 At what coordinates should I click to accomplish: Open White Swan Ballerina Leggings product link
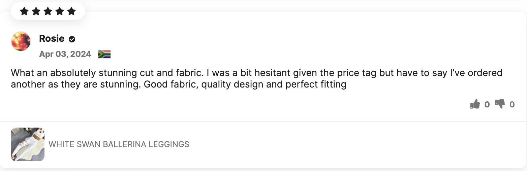point(119,144)
